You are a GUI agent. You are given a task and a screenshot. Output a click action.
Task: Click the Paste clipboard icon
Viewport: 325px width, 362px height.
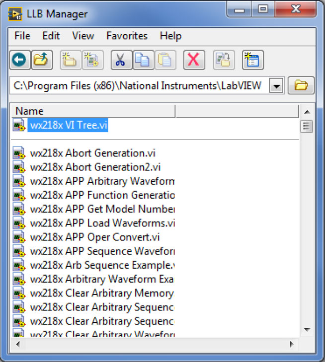pos(164,61)
